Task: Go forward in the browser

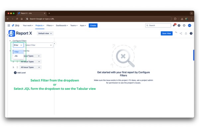Action: pyautogui.click(x=12, y=19)
